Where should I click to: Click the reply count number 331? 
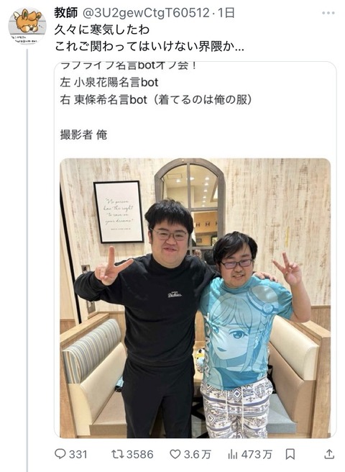[78, 454]
